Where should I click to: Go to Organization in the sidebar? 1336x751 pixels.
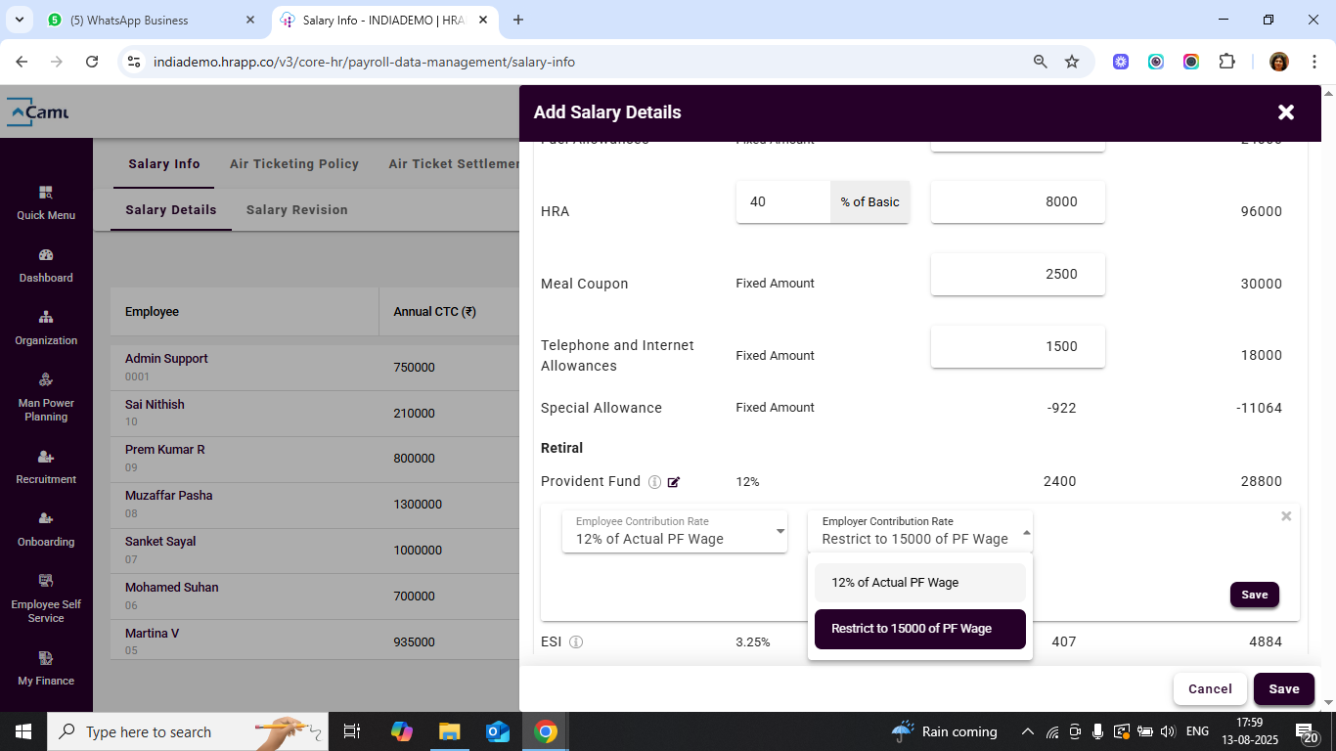(x=46, y=328)
